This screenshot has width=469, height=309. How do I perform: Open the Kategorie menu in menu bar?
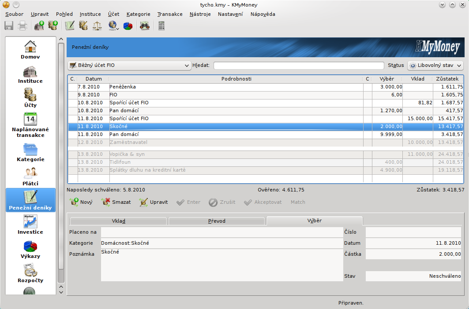click(139, 14)
